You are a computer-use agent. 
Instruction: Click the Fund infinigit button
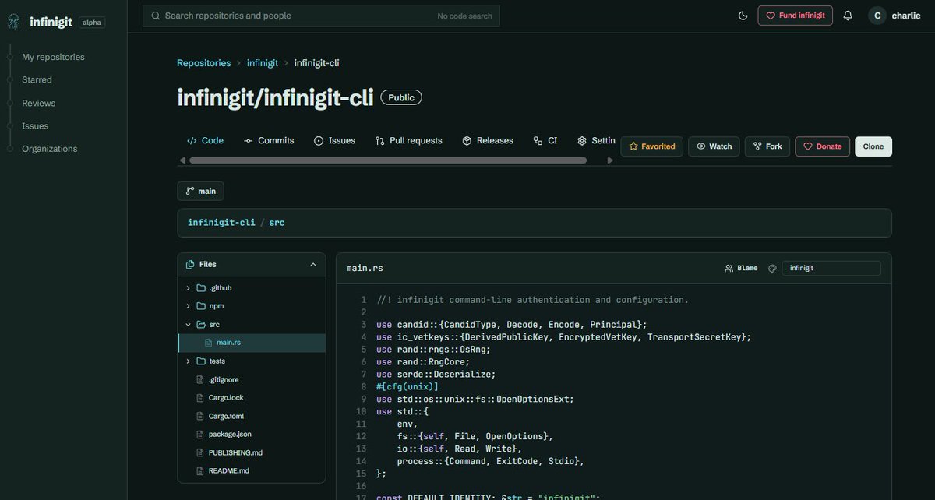[795, 16]
